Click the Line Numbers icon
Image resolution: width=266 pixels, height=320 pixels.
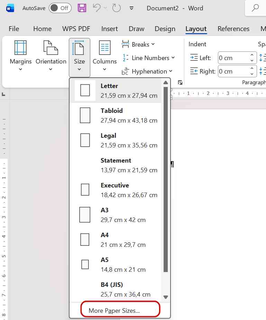[x=125, y=58]
